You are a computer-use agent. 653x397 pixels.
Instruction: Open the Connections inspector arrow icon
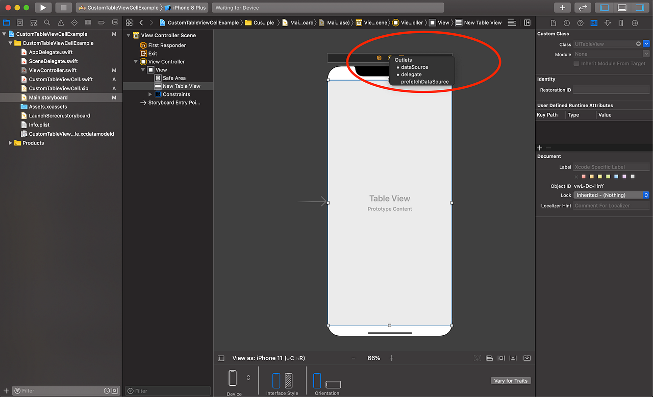(x=635, y=23)
